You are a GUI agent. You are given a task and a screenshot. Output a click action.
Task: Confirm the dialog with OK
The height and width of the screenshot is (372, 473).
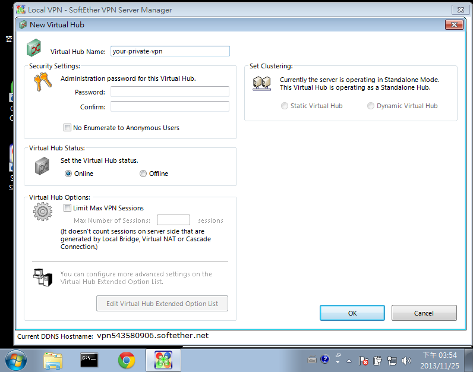tap(352, 313)
